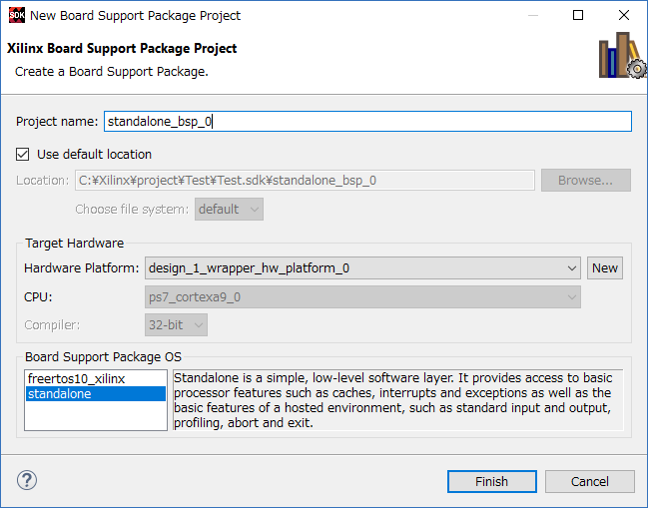Click the Cancel button
Image resolution: width=648 pixels, height=508 pixels.
[x=590, y=482]
